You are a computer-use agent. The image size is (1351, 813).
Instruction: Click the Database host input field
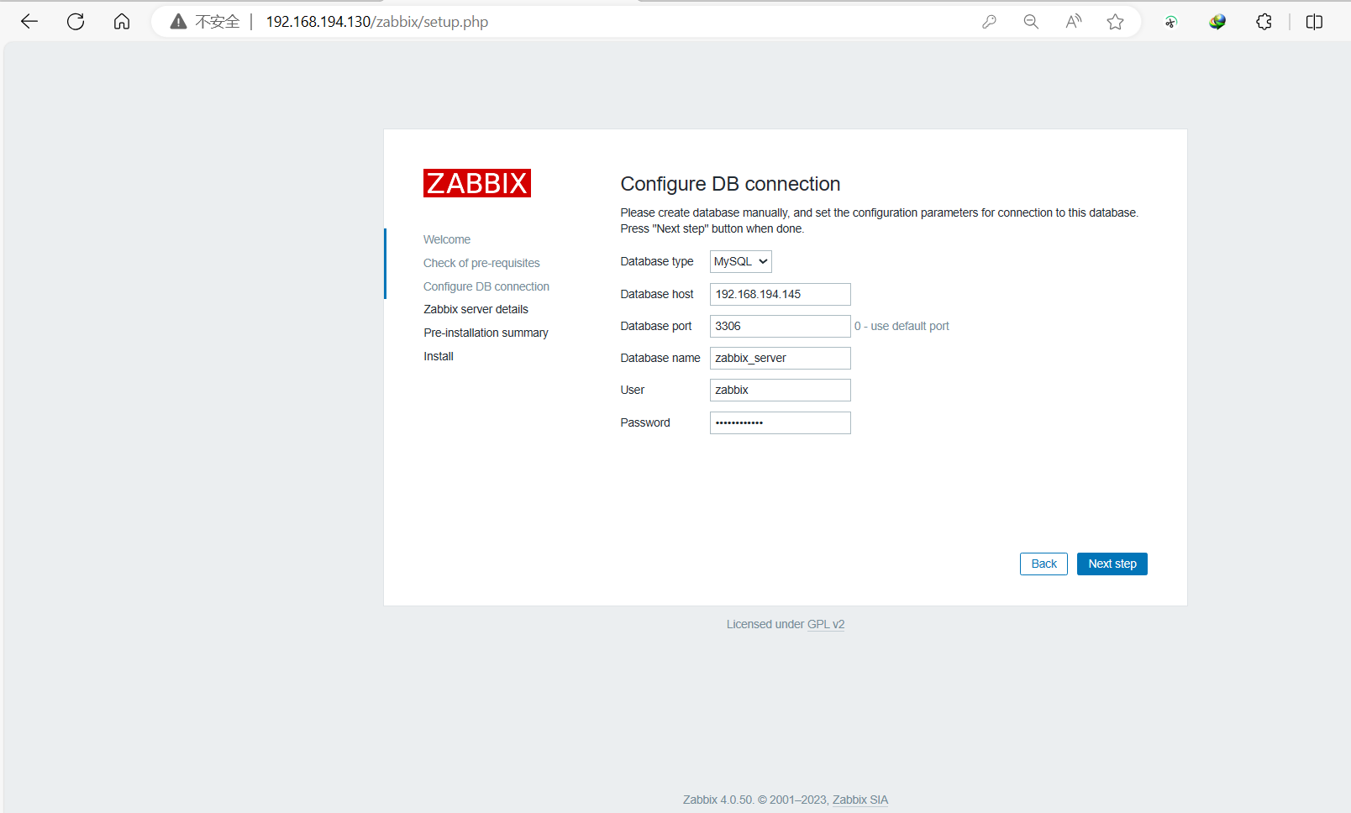click(780, 294)
